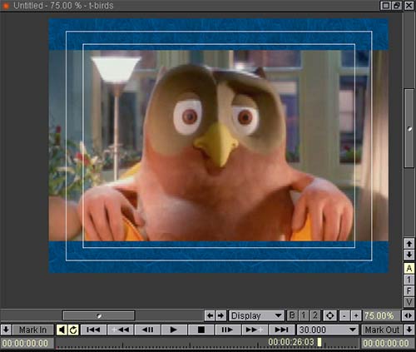
Task: Click the down arrow beside Mark In
Action: [x=6, y=330]
